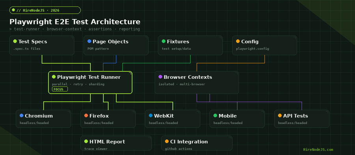This screenshot has height=155, width=355.
Task: Select the Chromium title
Action: [x=39, y=116]
